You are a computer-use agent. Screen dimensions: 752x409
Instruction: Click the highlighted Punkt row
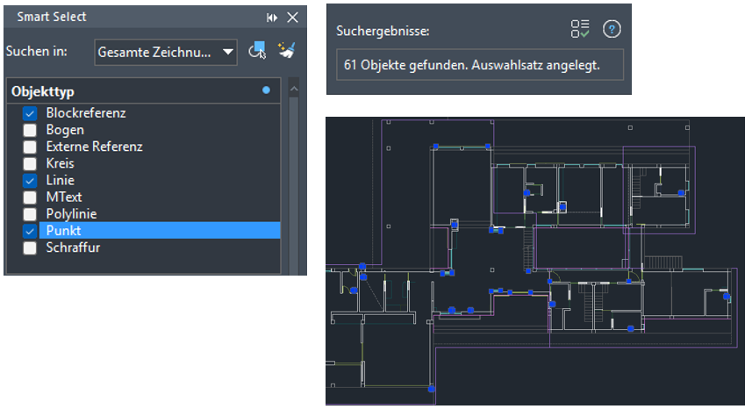click(x=149, y=230)
